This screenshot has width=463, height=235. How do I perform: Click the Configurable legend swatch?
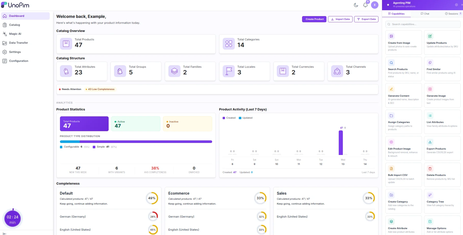61,147
